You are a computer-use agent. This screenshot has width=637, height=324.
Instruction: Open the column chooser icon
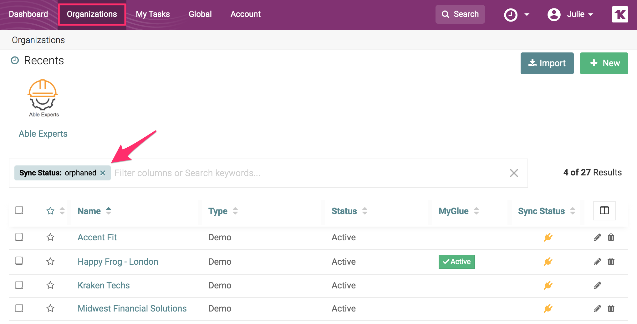604,211
